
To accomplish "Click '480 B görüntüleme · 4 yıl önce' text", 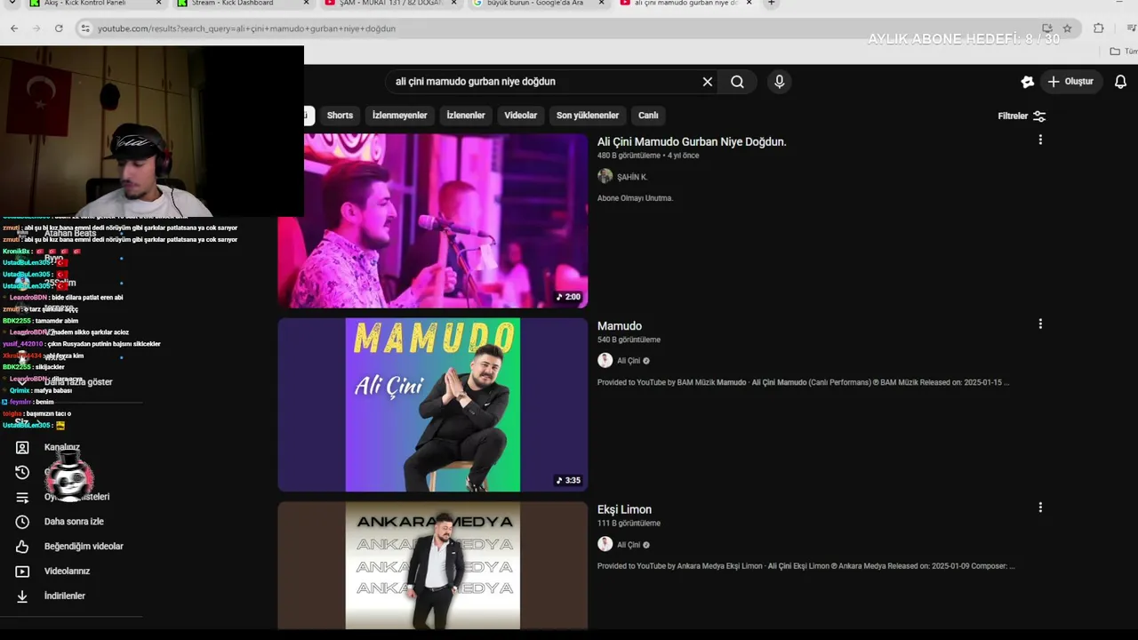I will tap(648, 156).
